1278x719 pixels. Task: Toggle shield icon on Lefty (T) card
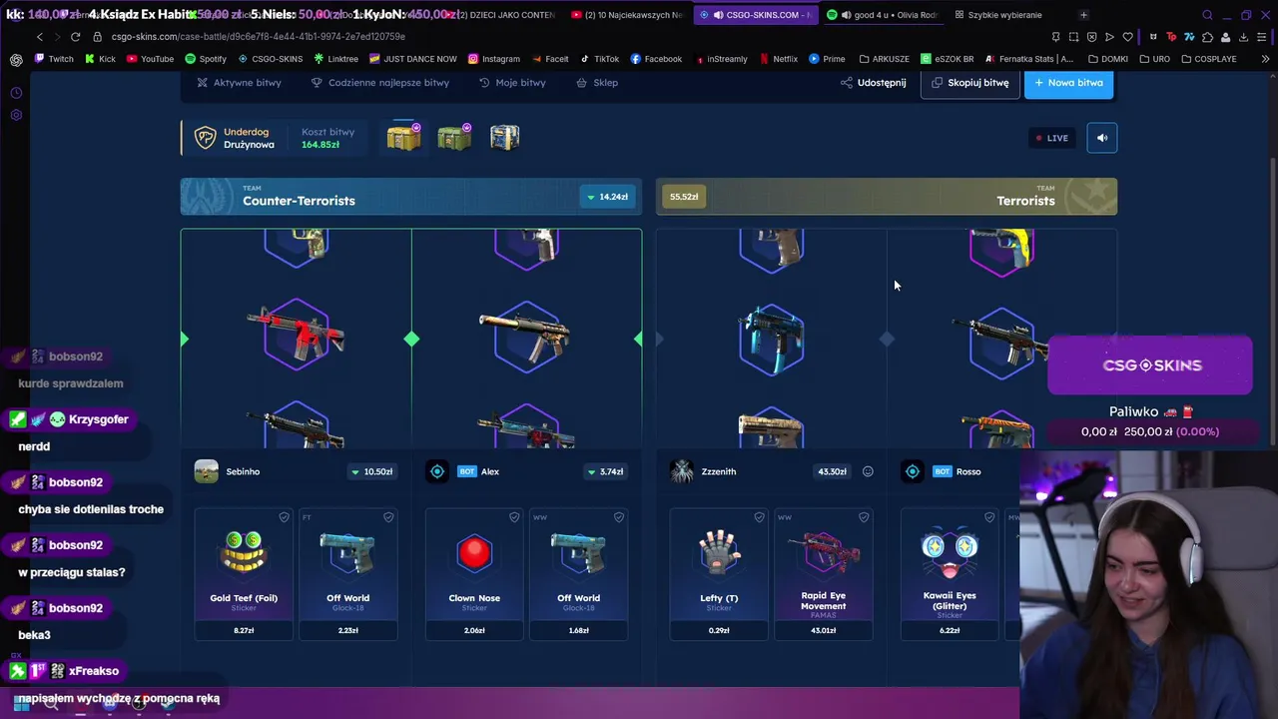[x=759, y=517]
